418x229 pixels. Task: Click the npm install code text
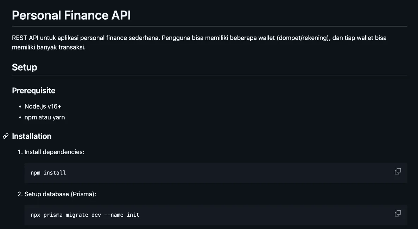48,173
